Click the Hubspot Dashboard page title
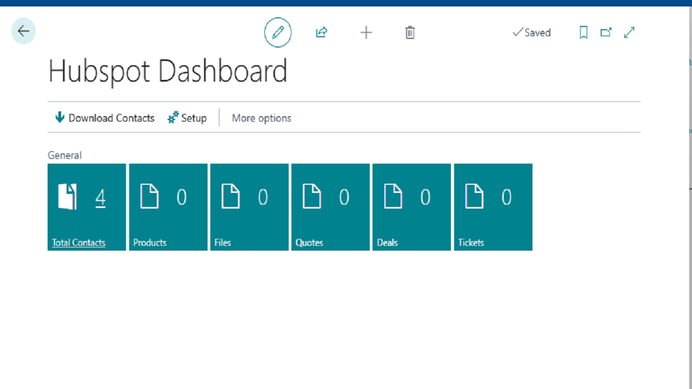 [x=168, y=72]
